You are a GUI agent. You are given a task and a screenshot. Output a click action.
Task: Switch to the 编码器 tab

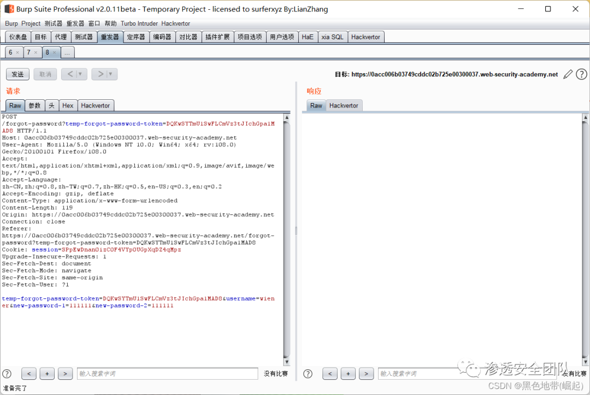tap(162, 37)
